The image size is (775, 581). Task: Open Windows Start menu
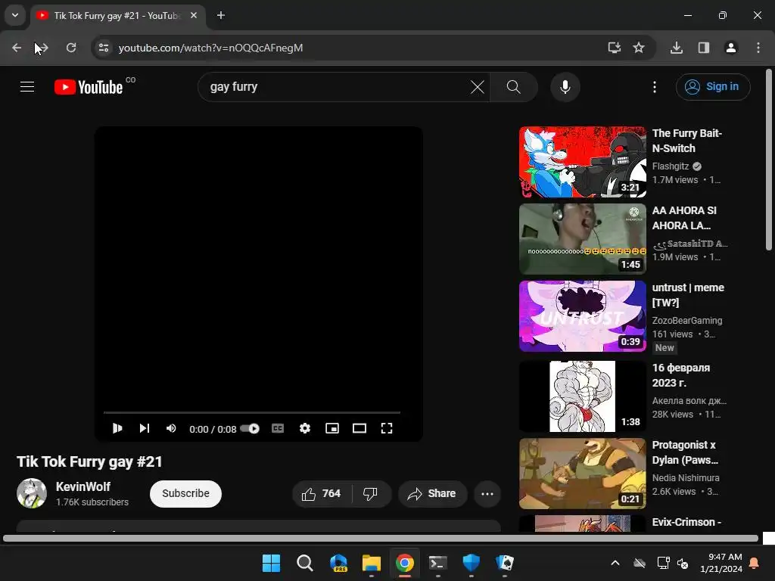tap(271, 563)
